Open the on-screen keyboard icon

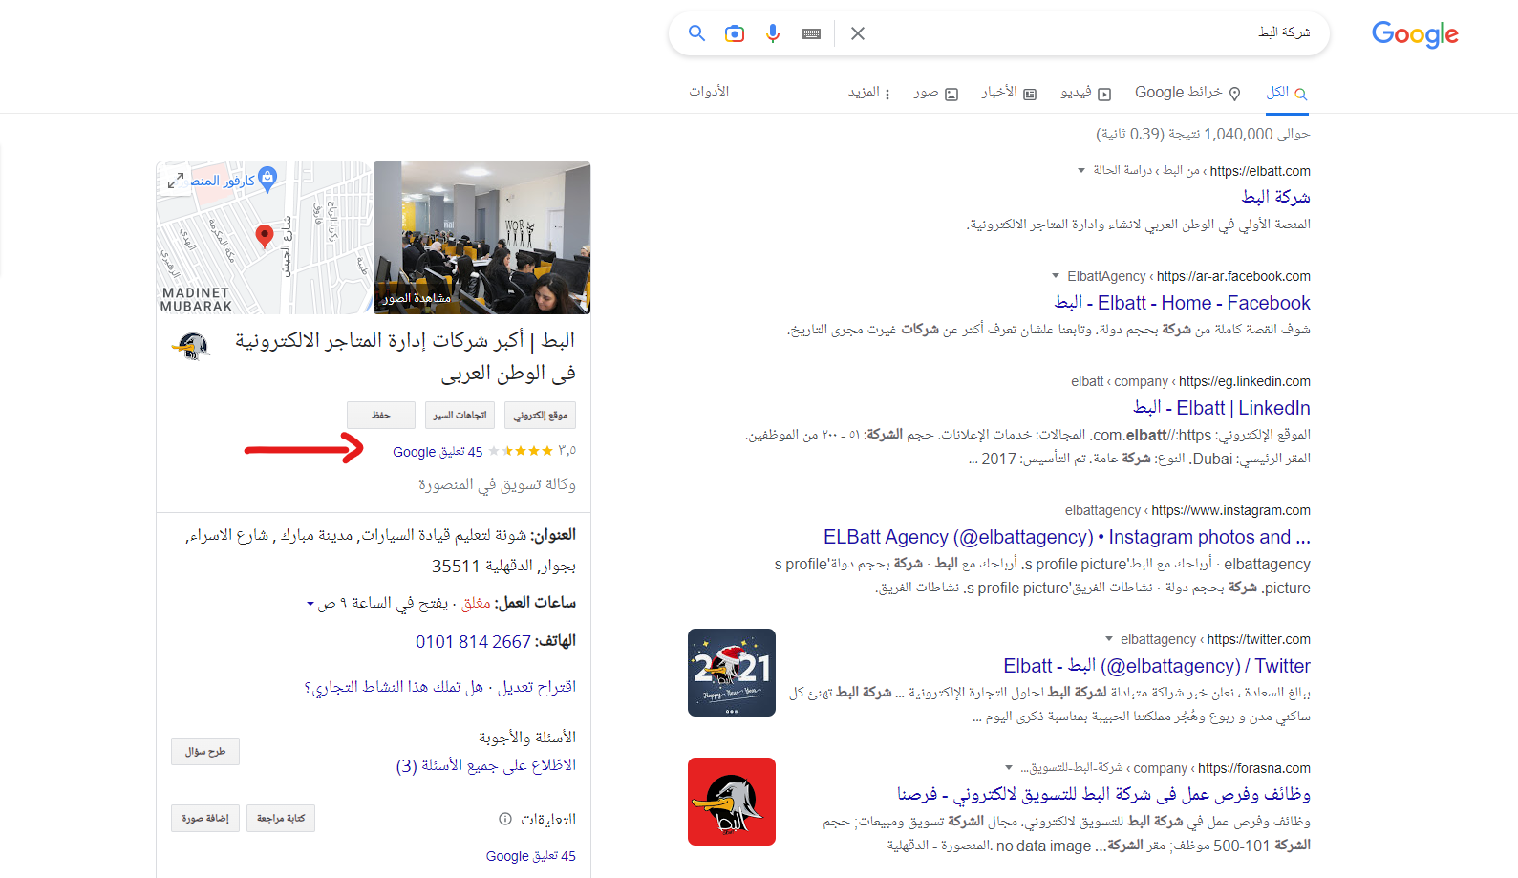(x=811, y=33)
